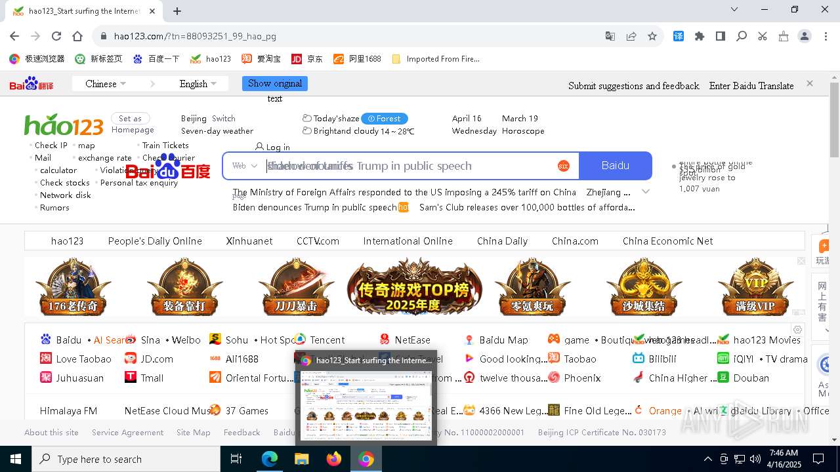Open Microsoft Edge from taskbar
The width and height of the screenshot is (840, 472).
tap(270, 459)
